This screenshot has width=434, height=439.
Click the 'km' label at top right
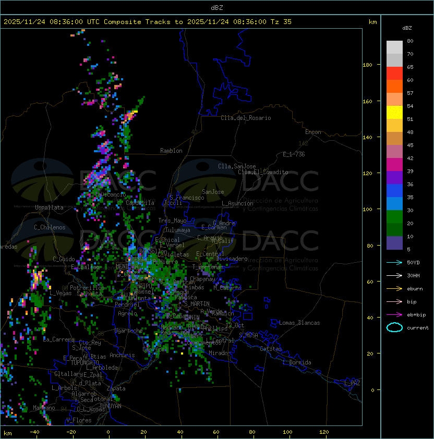372,22
